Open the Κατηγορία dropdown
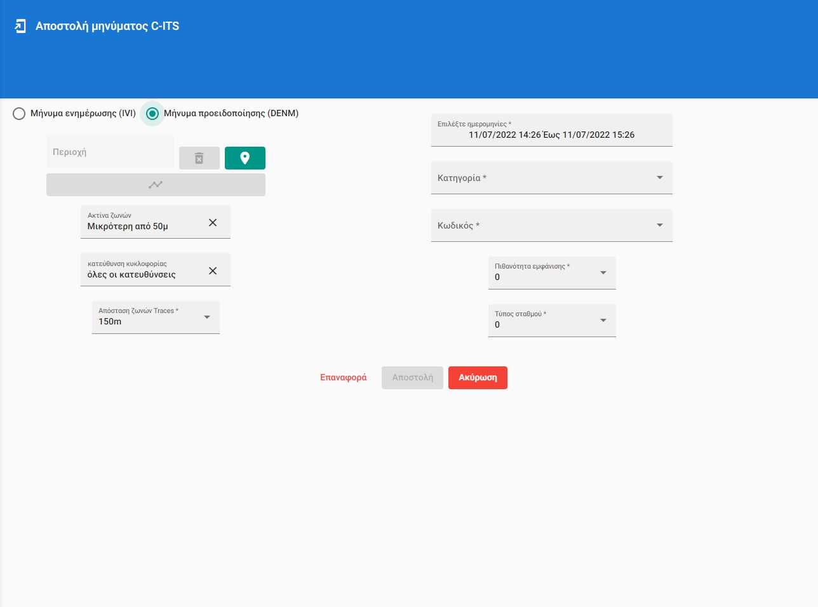 551,178
